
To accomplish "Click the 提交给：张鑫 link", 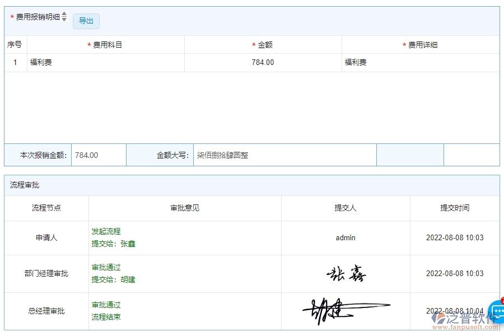I will pyautogui.click(x=114, y=244).
